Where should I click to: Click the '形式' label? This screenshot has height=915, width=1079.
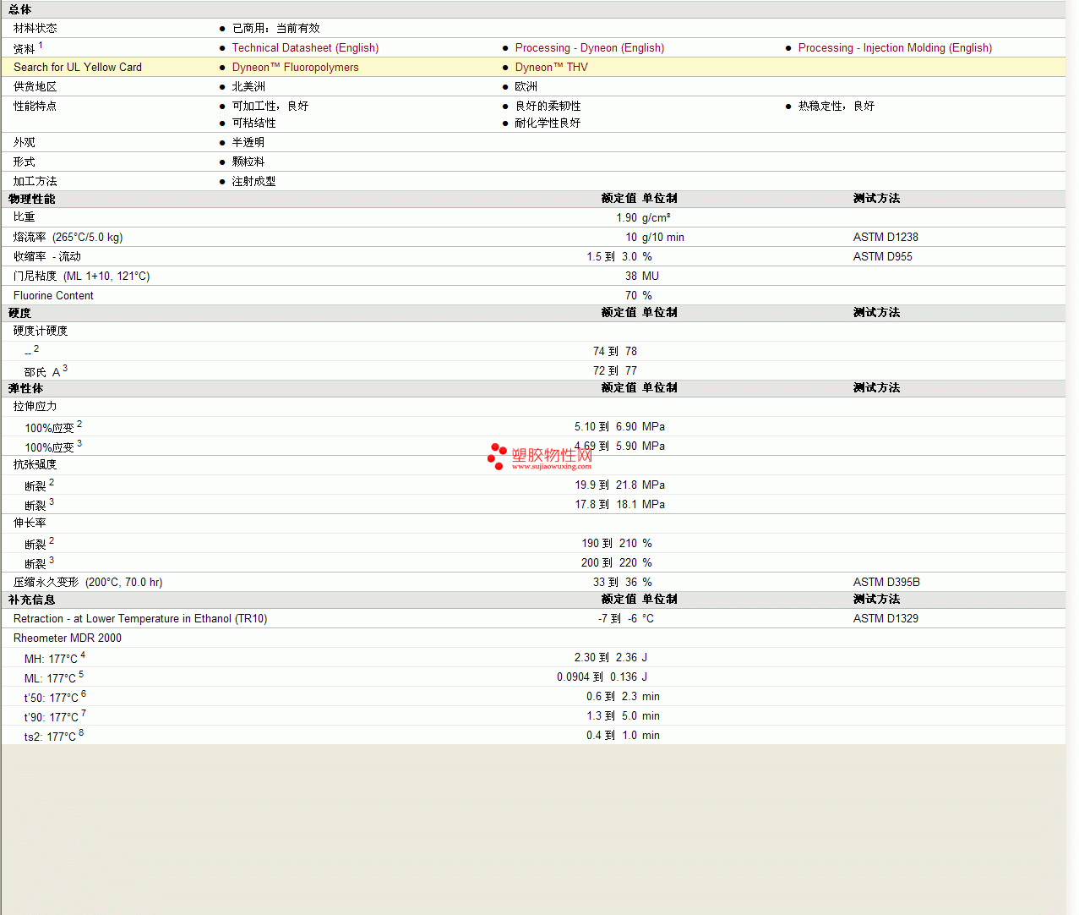[x=25, y=162]
